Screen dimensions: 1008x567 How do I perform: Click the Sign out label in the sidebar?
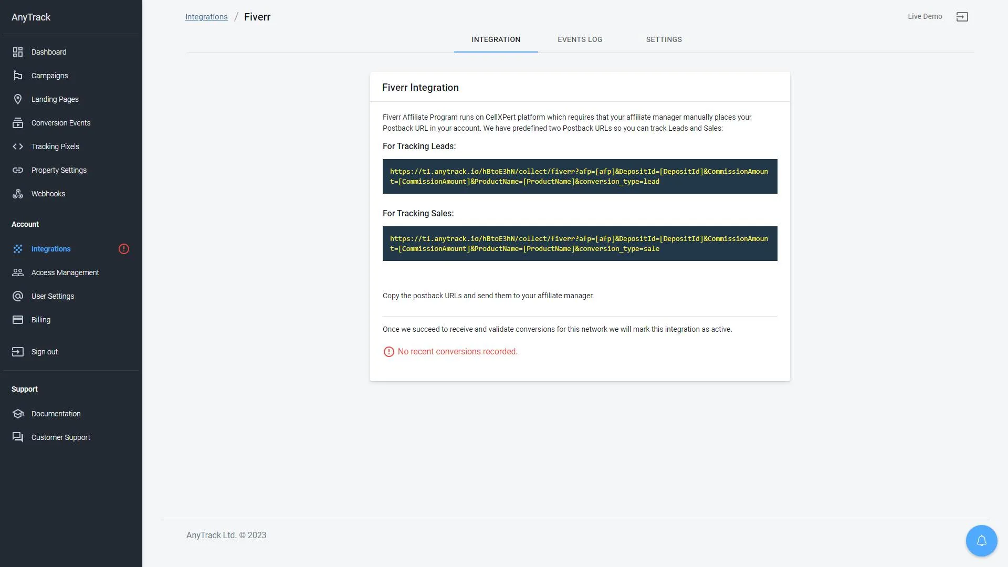[45, 352]
